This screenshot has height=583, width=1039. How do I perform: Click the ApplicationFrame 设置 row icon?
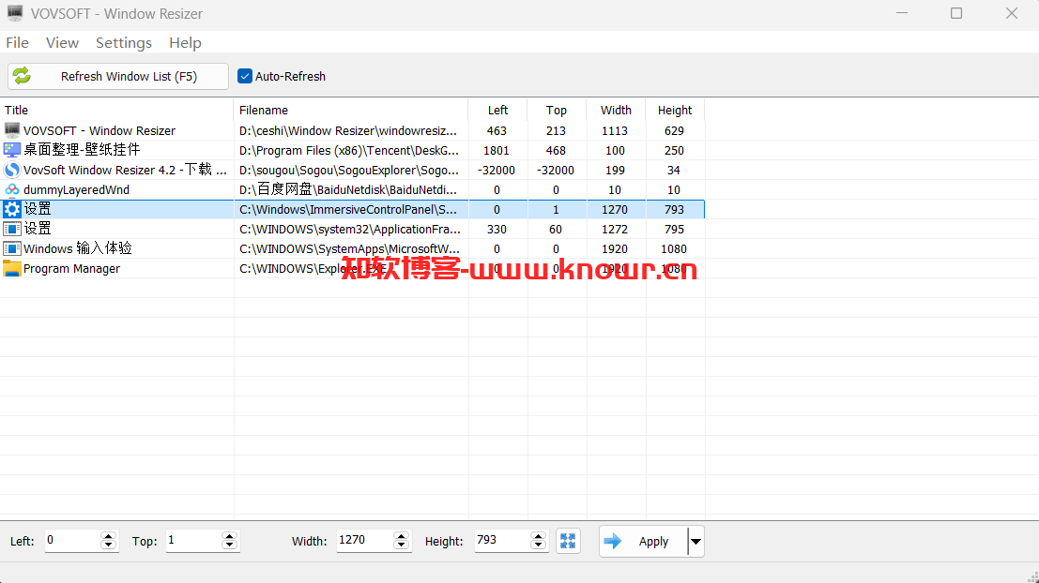point(12,229)
